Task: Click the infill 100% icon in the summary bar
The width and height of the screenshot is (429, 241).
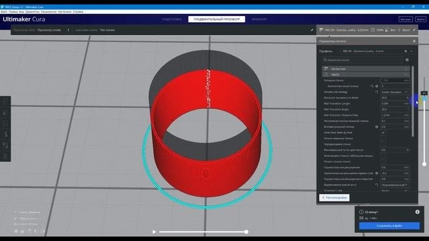Action: [373, 30]
